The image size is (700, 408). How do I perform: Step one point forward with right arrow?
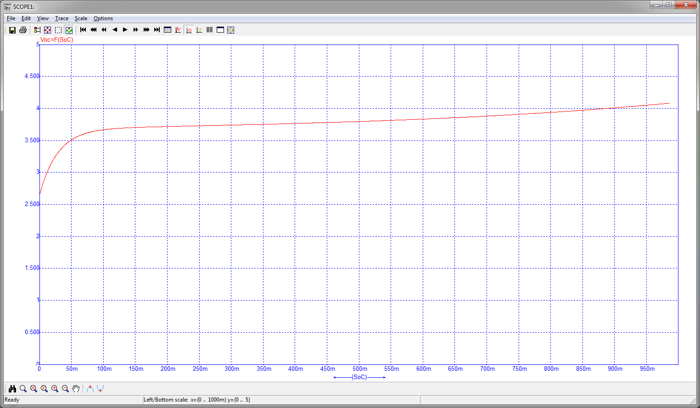click(x=125, y=30)
